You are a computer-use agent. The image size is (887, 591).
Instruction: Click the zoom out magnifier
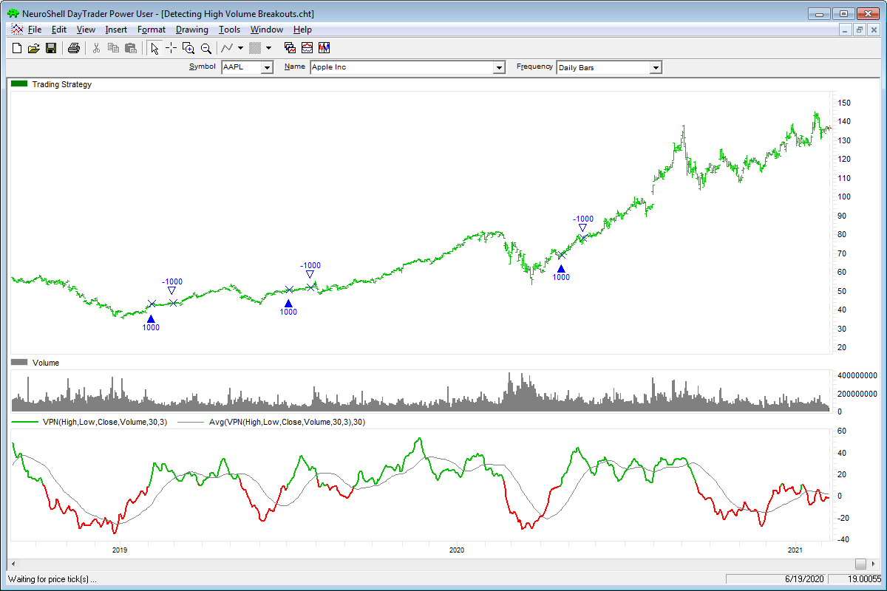coord(206,48)
